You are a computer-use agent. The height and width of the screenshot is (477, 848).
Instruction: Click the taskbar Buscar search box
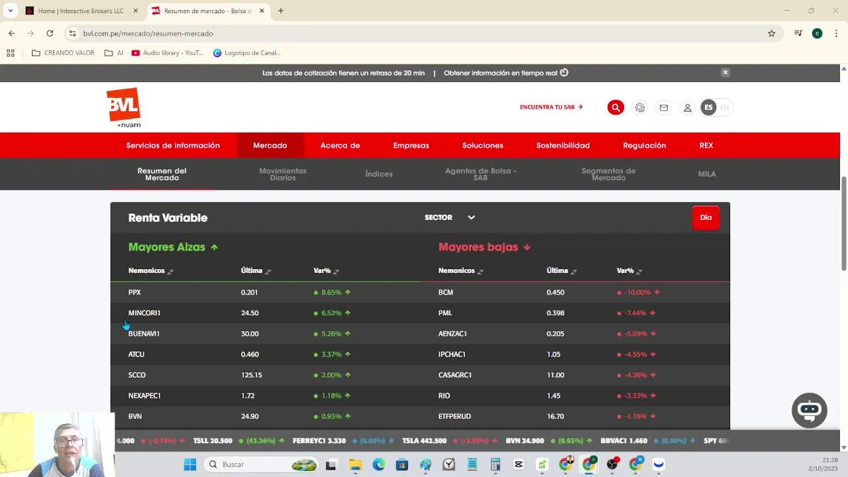[x=262, y=464]
